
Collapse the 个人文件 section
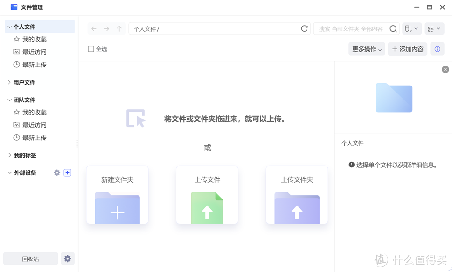9,26
